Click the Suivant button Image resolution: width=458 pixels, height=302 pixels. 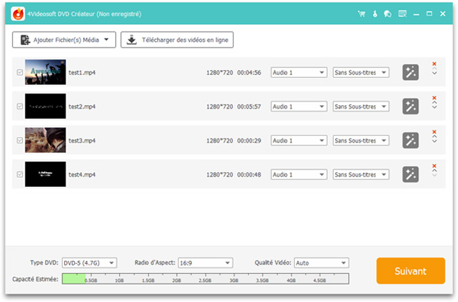pos(410,271)
